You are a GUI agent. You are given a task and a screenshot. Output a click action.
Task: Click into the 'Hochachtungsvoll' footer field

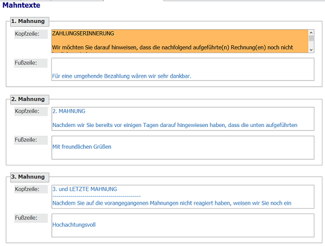pos(182,225)
